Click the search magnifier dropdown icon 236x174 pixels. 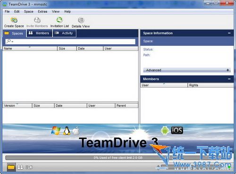coord(9,41)
